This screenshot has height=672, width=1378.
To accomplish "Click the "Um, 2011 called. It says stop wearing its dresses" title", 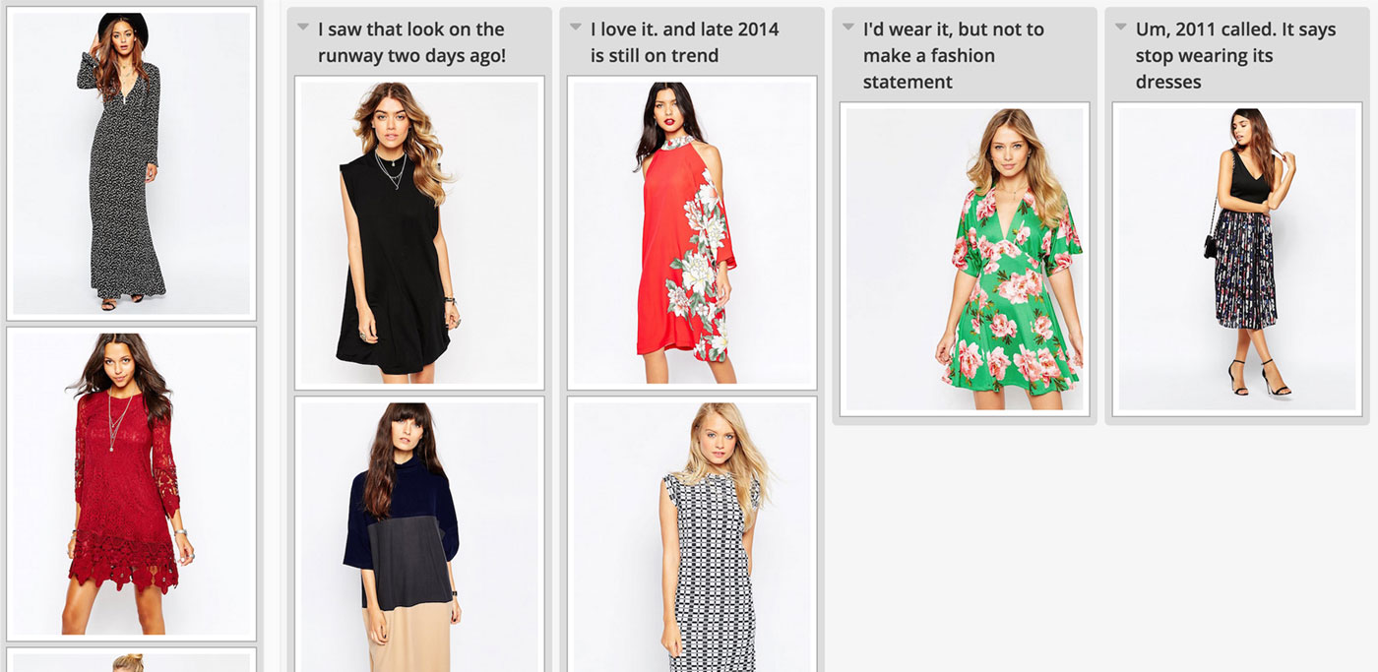I will 1235,55.
